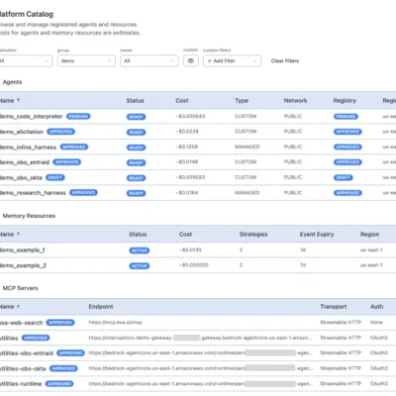Click the Type column header
396x396 pixels.
[x=242, y=100]
